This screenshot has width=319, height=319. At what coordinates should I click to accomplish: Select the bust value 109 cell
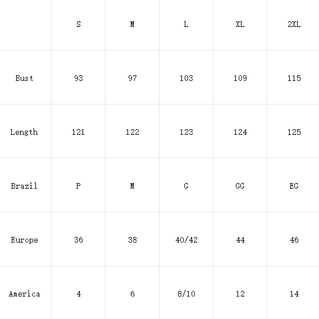240,78
